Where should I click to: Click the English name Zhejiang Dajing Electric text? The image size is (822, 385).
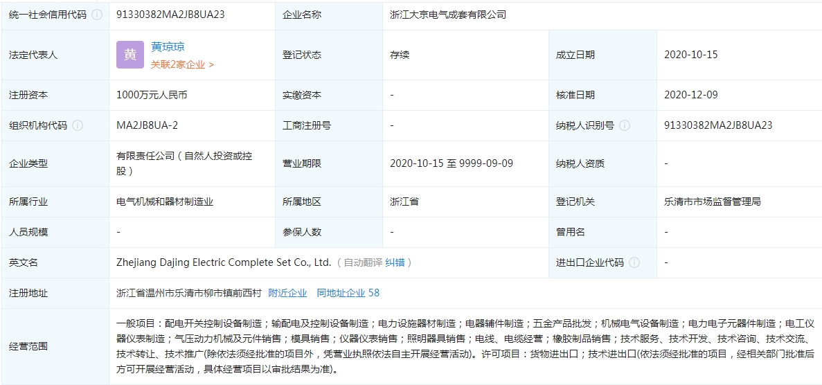click(x=224, y=262)
